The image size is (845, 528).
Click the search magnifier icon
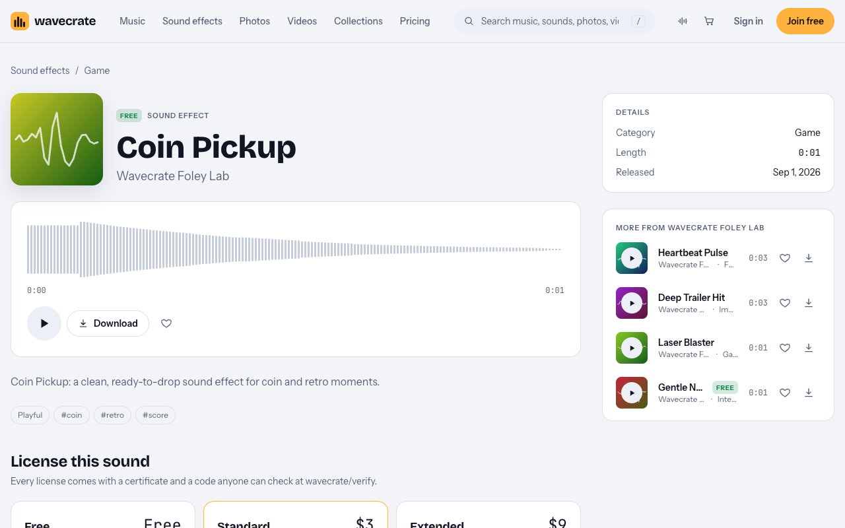point(469,21)
